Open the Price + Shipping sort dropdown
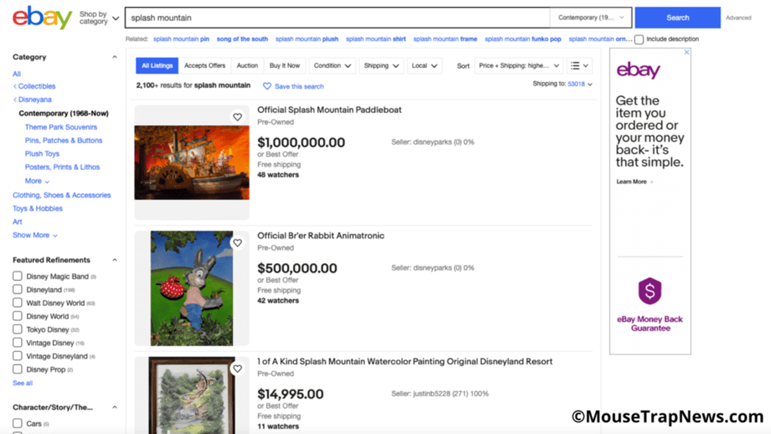 pyautogui.click(x=519, y=66)
